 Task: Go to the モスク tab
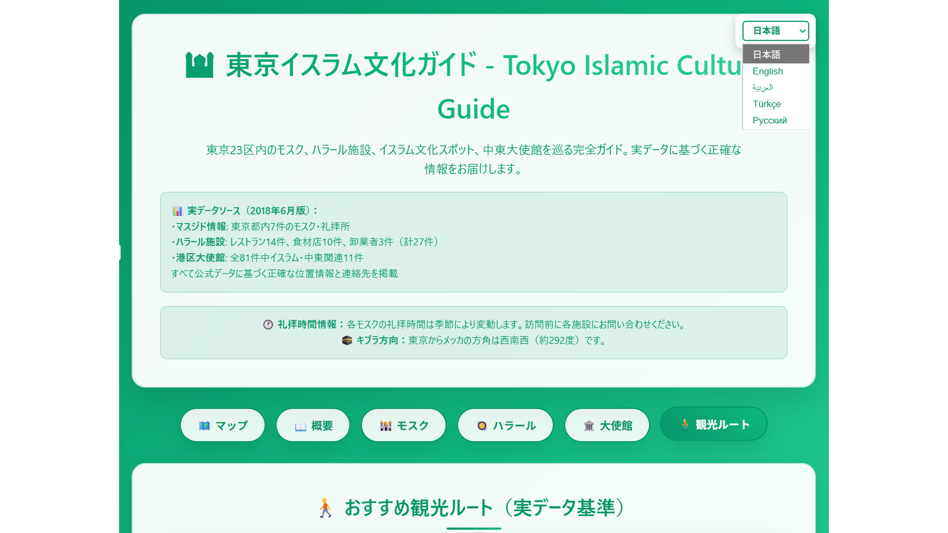point(403,425)
